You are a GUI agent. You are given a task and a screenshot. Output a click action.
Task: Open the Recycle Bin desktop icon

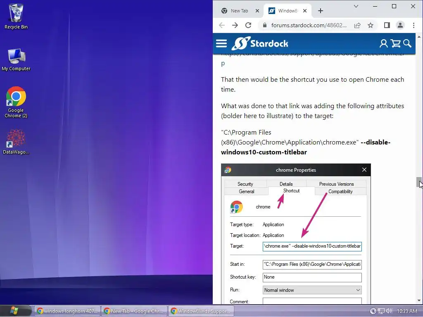[16, 16]
